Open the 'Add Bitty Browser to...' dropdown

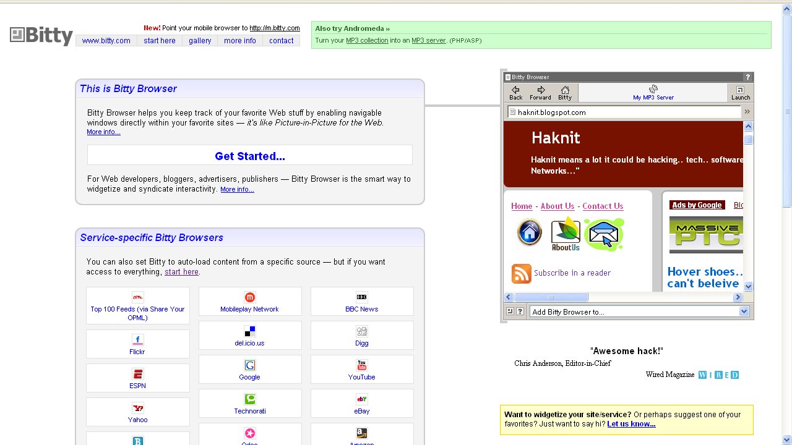click(640, 311)
